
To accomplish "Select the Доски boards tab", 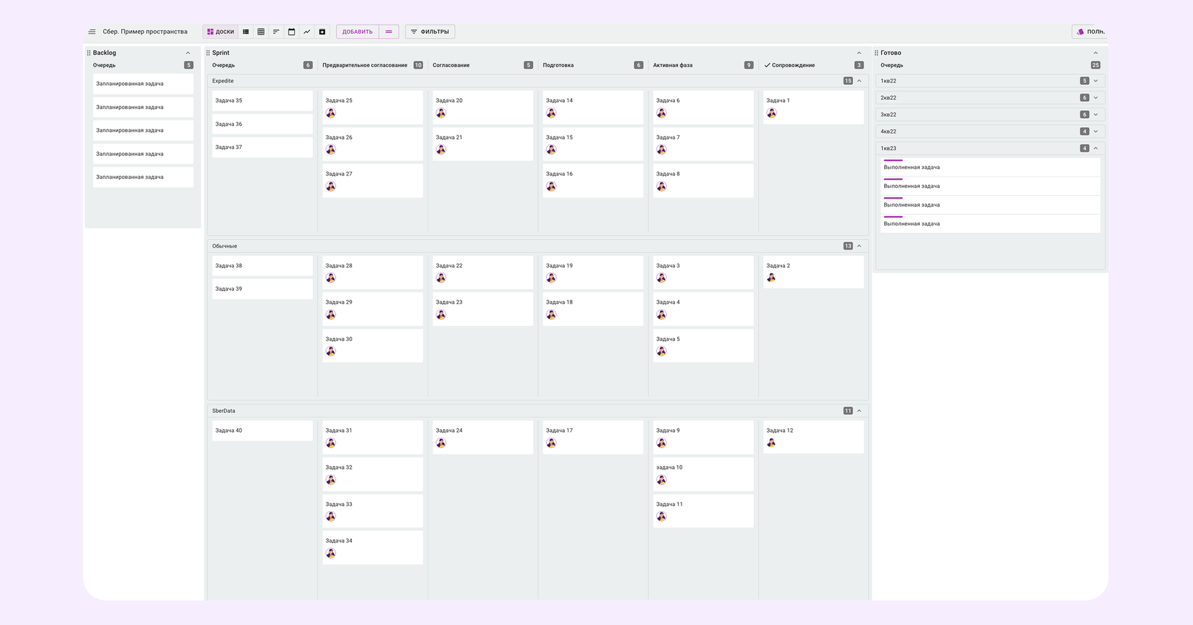I will tap(220, 32).
